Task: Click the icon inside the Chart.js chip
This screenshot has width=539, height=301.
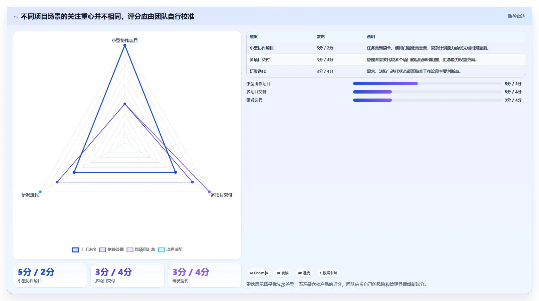Action: (251, 273)
